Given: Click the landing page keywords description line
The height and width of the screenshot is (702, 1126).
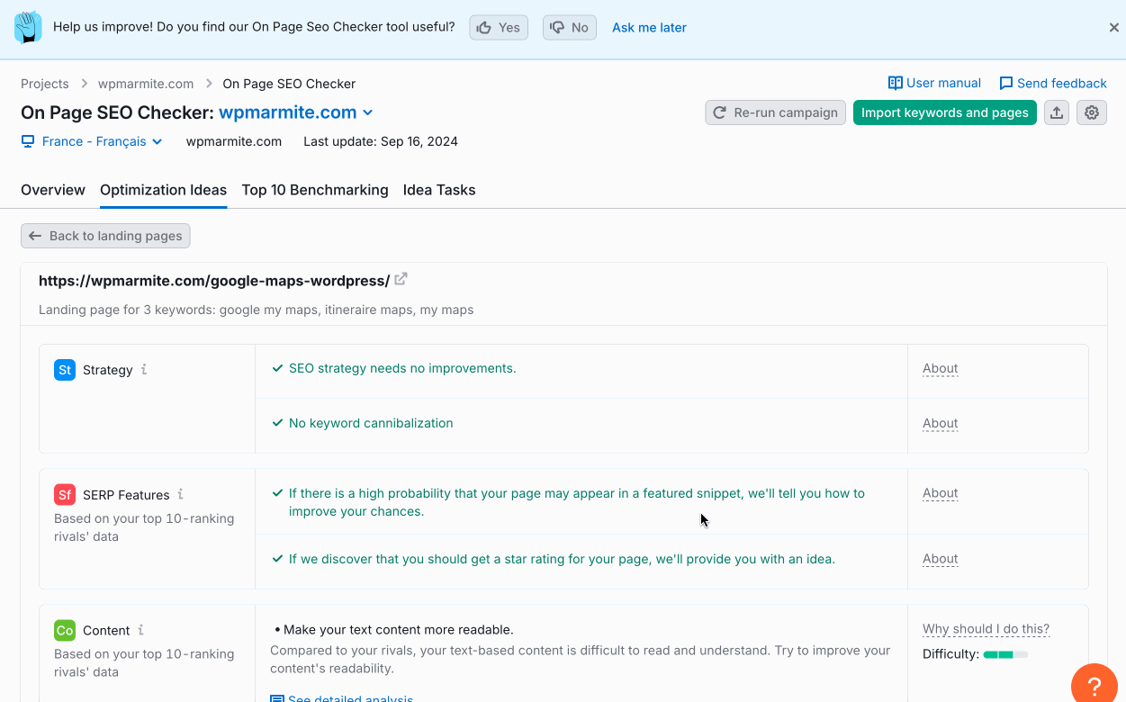Looking at the screenshot, I should click(x=256, y=310).
